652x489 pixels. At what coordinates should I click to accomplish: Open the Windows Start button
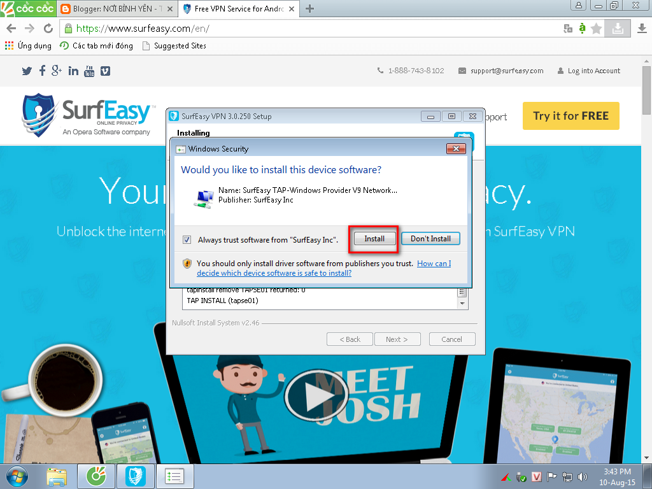coord(17,476)
